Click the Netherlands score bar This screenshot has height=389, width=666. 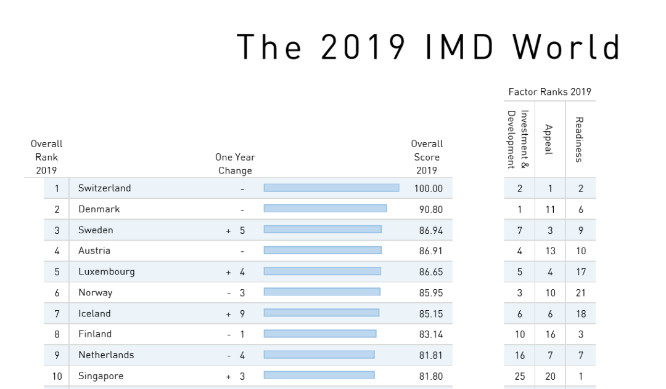point(319,355)
